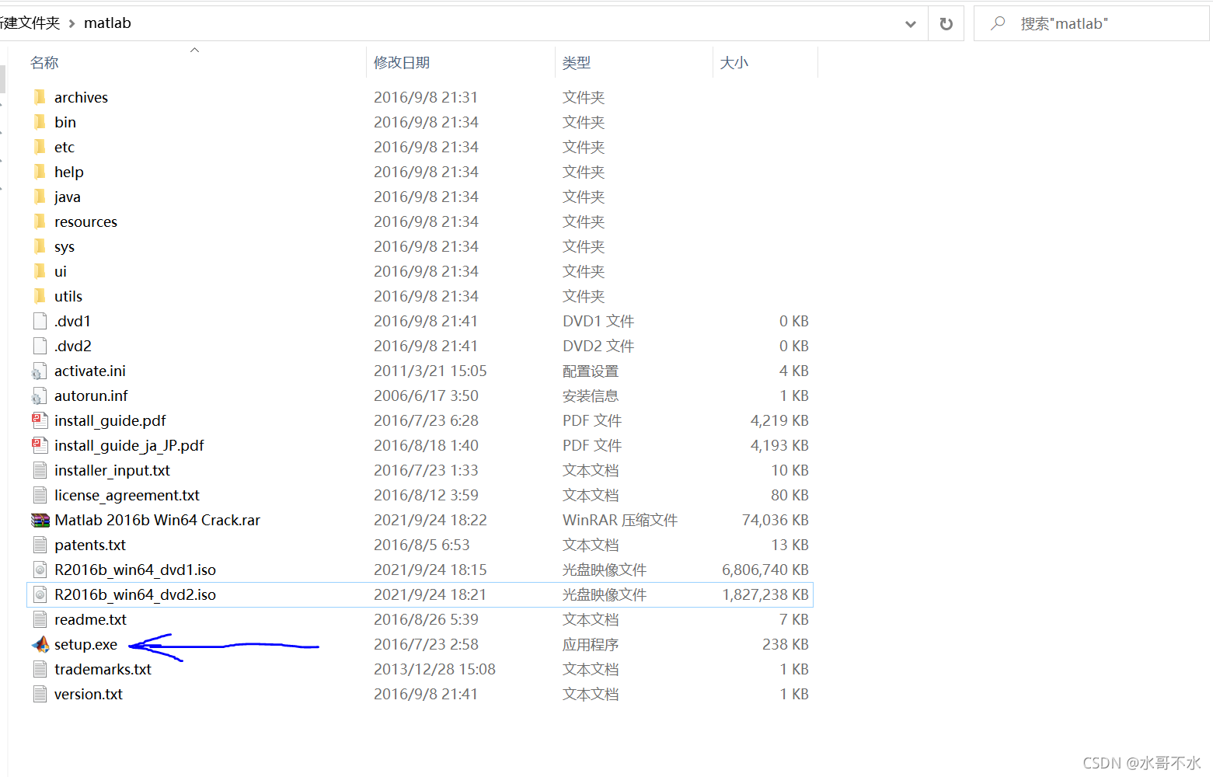The width and height of the screenshot is (1213, 777).
Task: Click the .dvd1 blank file icon
Action: pos(40,321)
